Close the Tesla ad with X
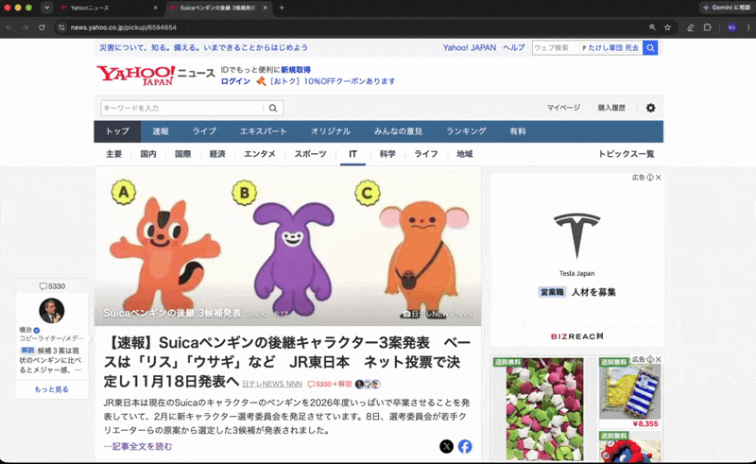 click(x=659, y=178)
